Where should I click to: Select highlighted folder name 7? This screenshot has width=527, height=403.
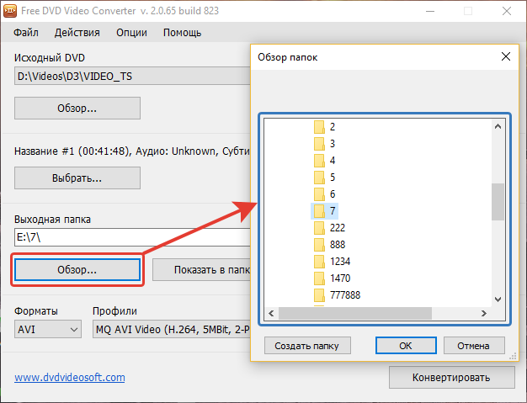[x=333, y=211]
